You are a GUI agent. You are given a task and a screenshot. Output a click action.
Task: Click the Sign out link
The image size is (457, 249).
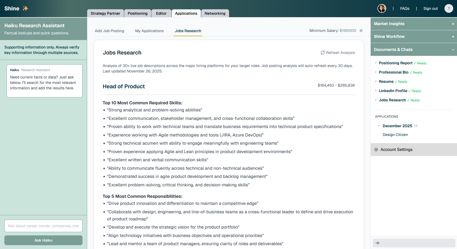coord(431,8)
